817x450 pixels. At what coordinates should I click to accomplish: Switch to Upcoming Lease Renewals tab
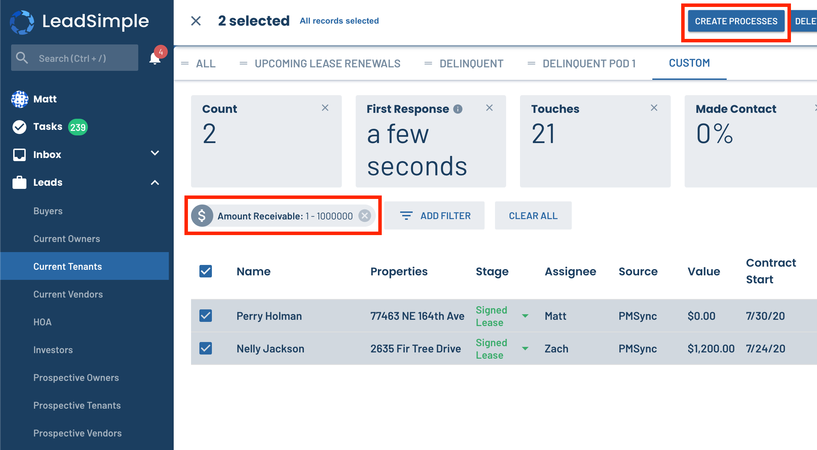click(x=328, y=64)
